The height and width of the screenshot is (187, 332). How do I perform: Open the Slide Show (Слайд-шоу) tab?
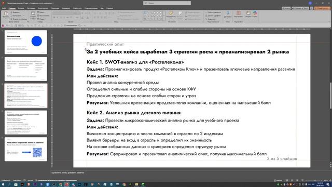77,8
